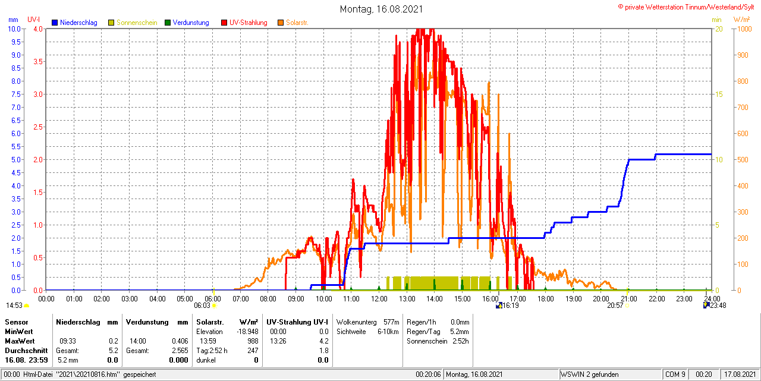Click the moon icon beside 16:19
Screen dimensions: 761x381
499,306
